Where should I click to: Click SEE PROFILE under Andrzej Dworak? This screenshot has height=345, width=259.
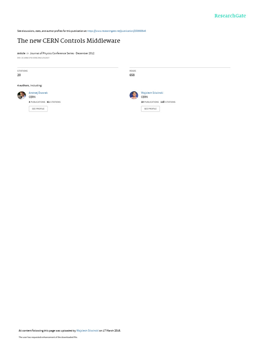point(38,109)
